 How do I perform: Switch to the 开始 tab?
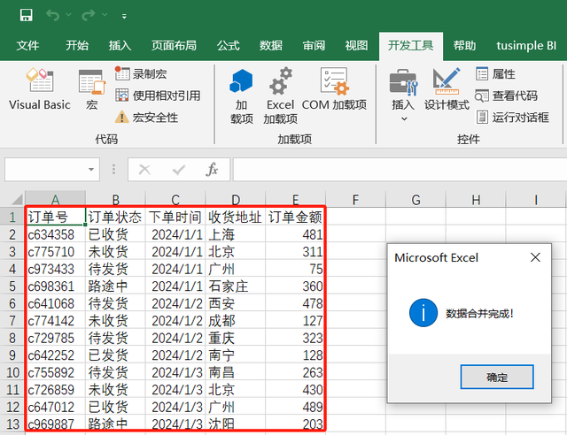[x=77, y=45]
